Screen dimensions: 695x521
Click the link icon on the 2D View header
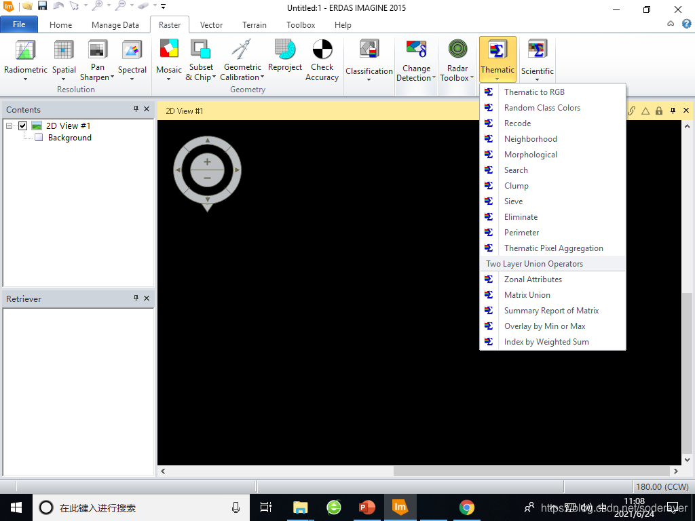click(x=632, y=111)
